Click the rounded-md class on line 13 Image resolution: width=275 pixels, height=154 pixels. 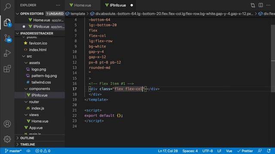click(99, 68)
